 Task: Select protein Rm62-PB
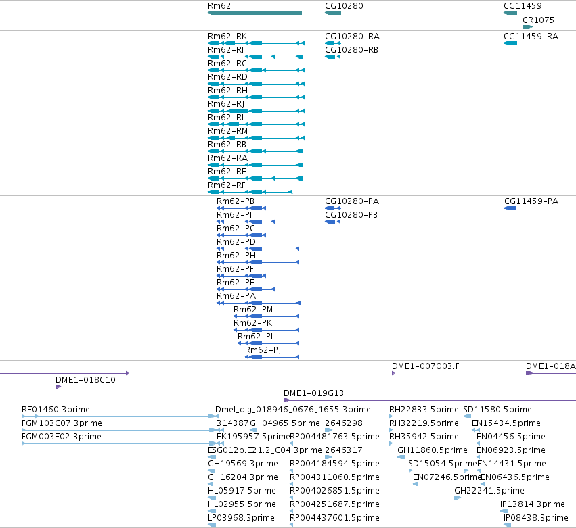(x=241, y=208)
